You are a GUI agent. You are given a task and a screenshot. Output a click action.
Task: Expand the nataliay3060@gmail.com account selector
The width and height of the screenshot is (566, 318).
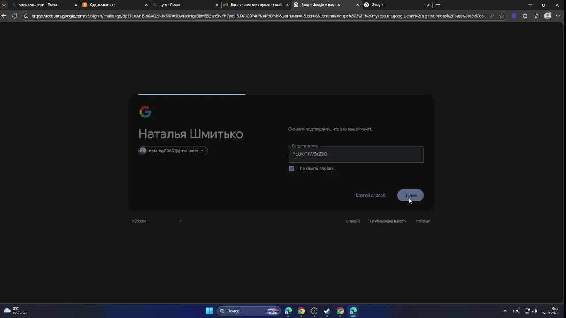pyautogui.click(x=173, y=151)
